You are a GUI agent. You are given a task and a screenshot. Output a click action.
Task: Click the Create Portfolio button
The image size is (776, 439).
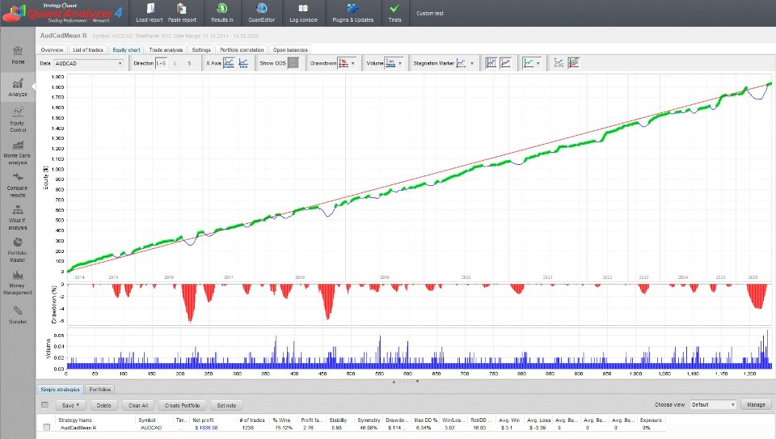(x=182, y=405)
